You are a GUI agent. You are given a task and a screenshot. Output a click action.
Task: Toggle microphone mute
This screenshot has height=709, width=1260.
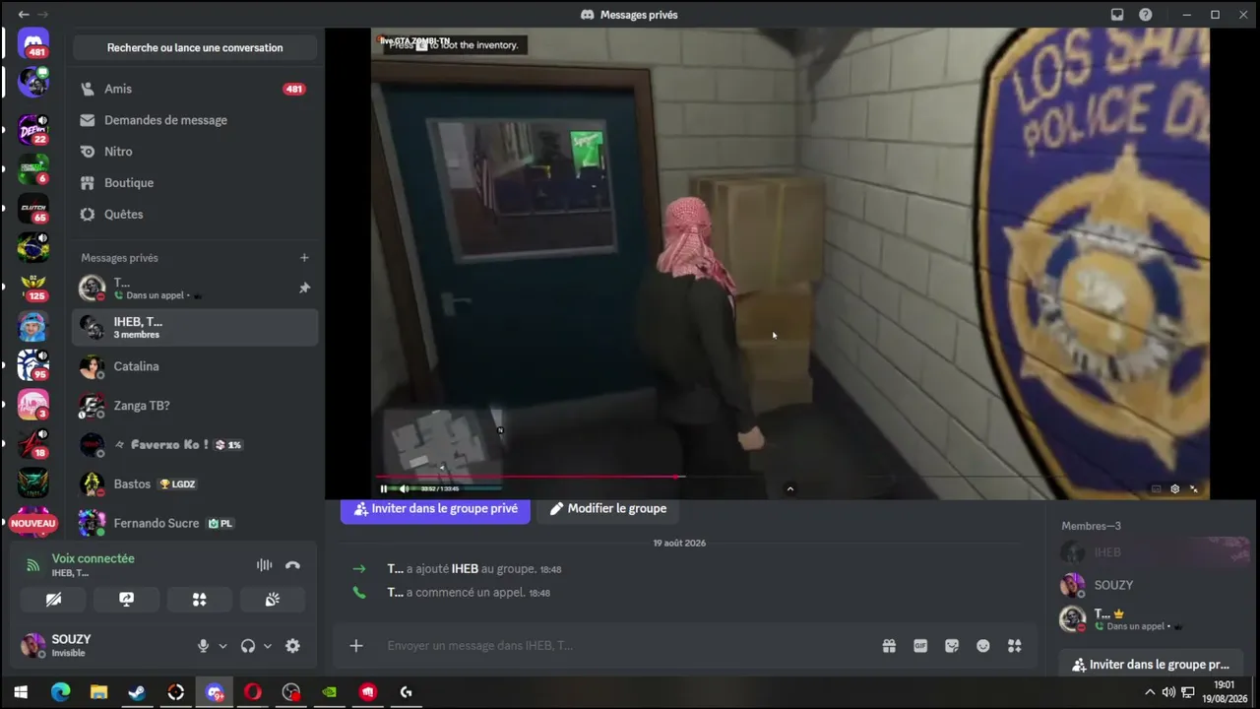203,646
